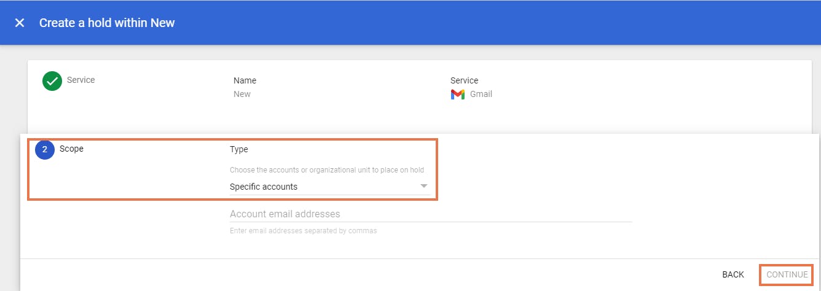Click the Account email addresses field
The image size is (821, 291).
430,214
